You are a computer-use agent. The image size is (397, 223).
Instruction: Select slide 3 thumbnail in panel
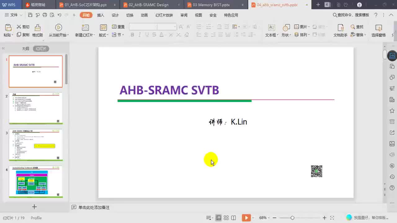coord(36,145)
